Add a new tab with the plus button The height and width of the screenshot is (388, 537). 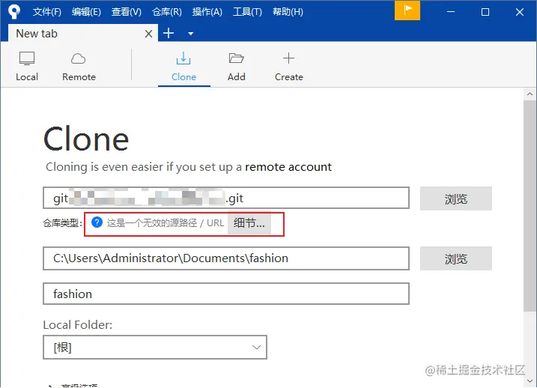click(169, 33)
